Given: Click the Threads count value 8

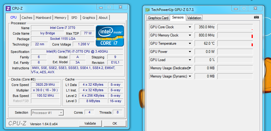Looking at the screenshot, I should point(118,112).
